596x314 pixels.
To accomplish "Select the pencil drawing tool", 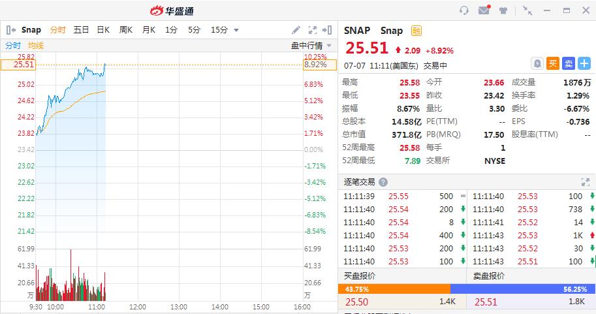I will coord(296,30).
